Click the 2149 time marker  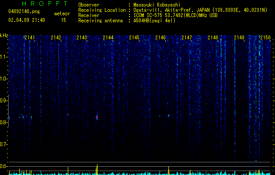click(x=239, y=37)
